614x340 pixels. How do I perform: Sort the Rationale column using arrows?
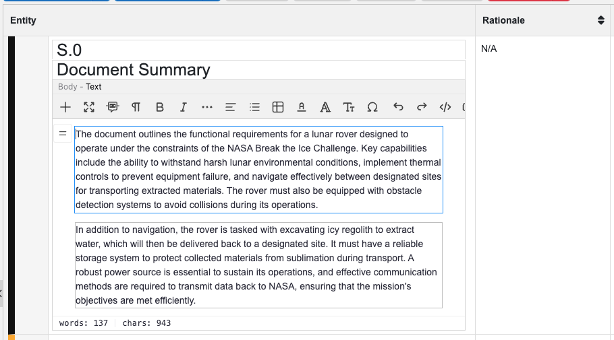pos(601,20)
